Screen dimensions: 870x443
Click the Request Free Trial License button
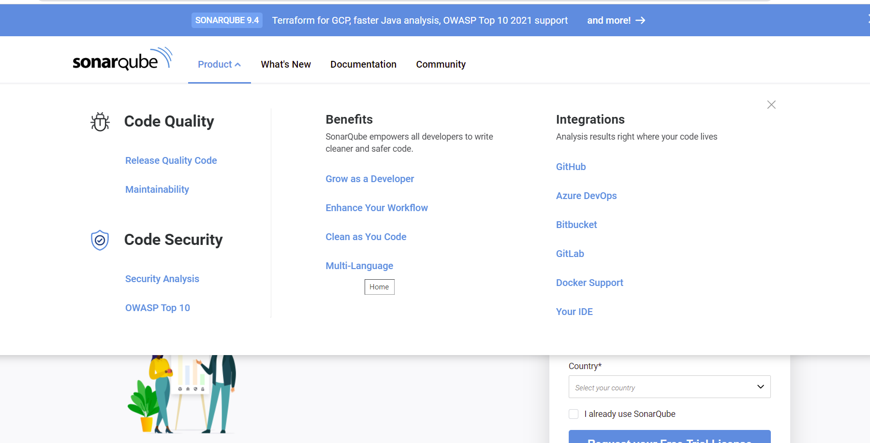click(669, 437)
